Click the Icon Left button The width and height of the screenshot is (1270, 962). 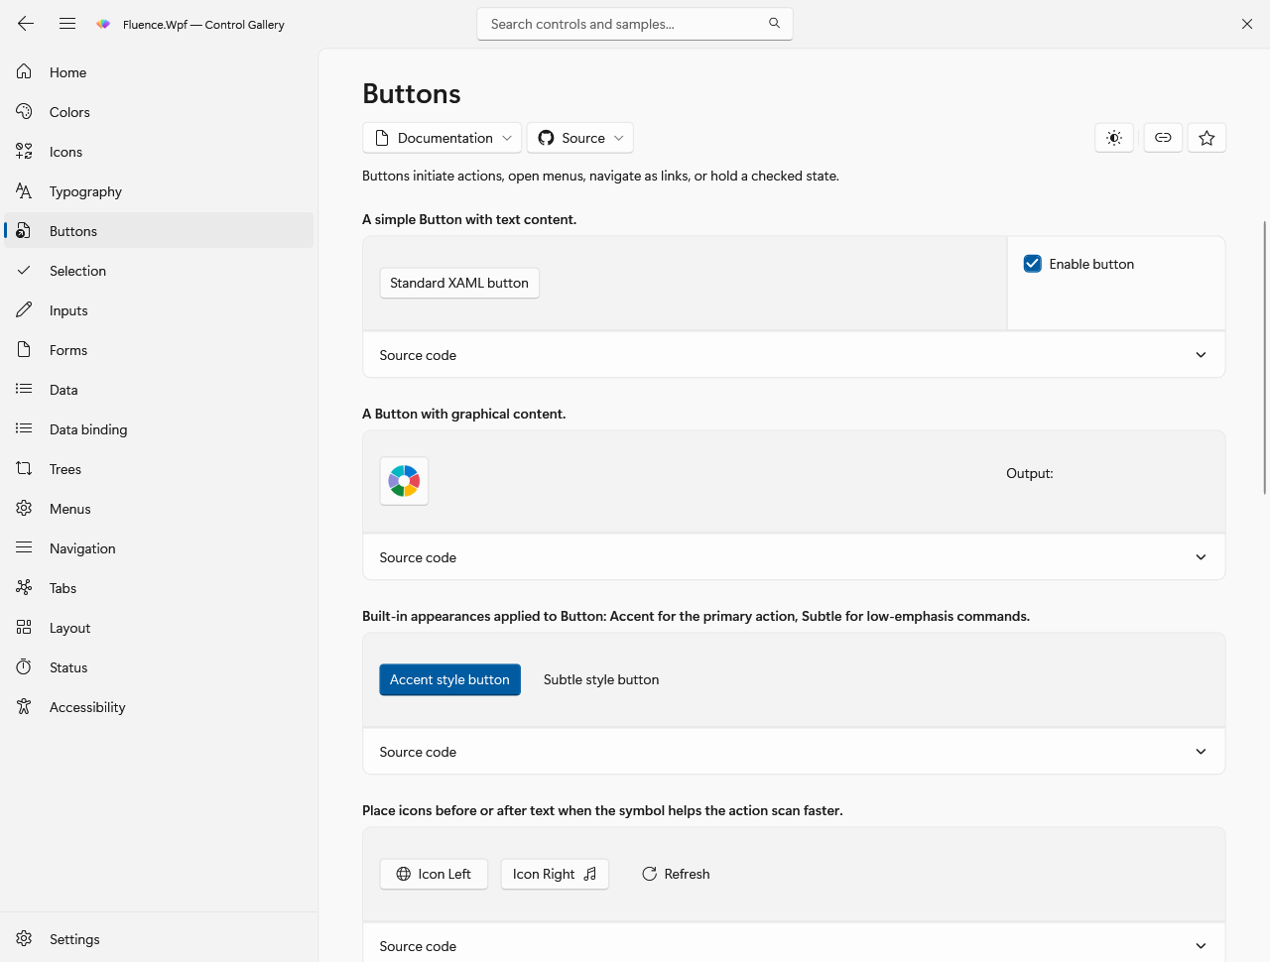click(434, 874)
